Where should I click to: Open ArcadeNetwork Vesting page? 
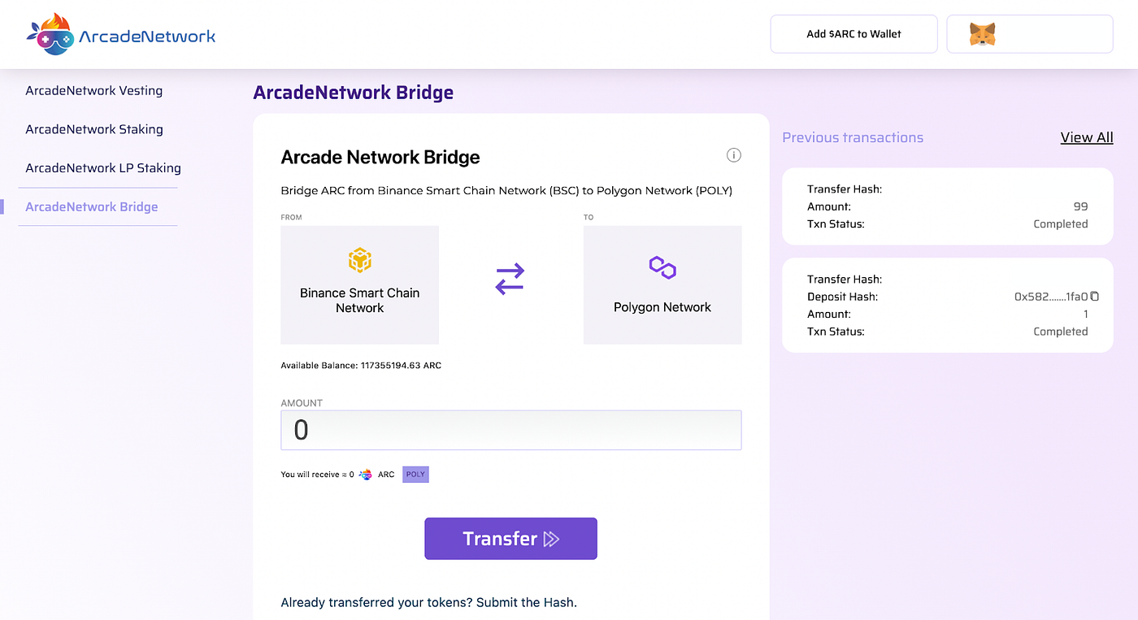(x=94, y=90)
